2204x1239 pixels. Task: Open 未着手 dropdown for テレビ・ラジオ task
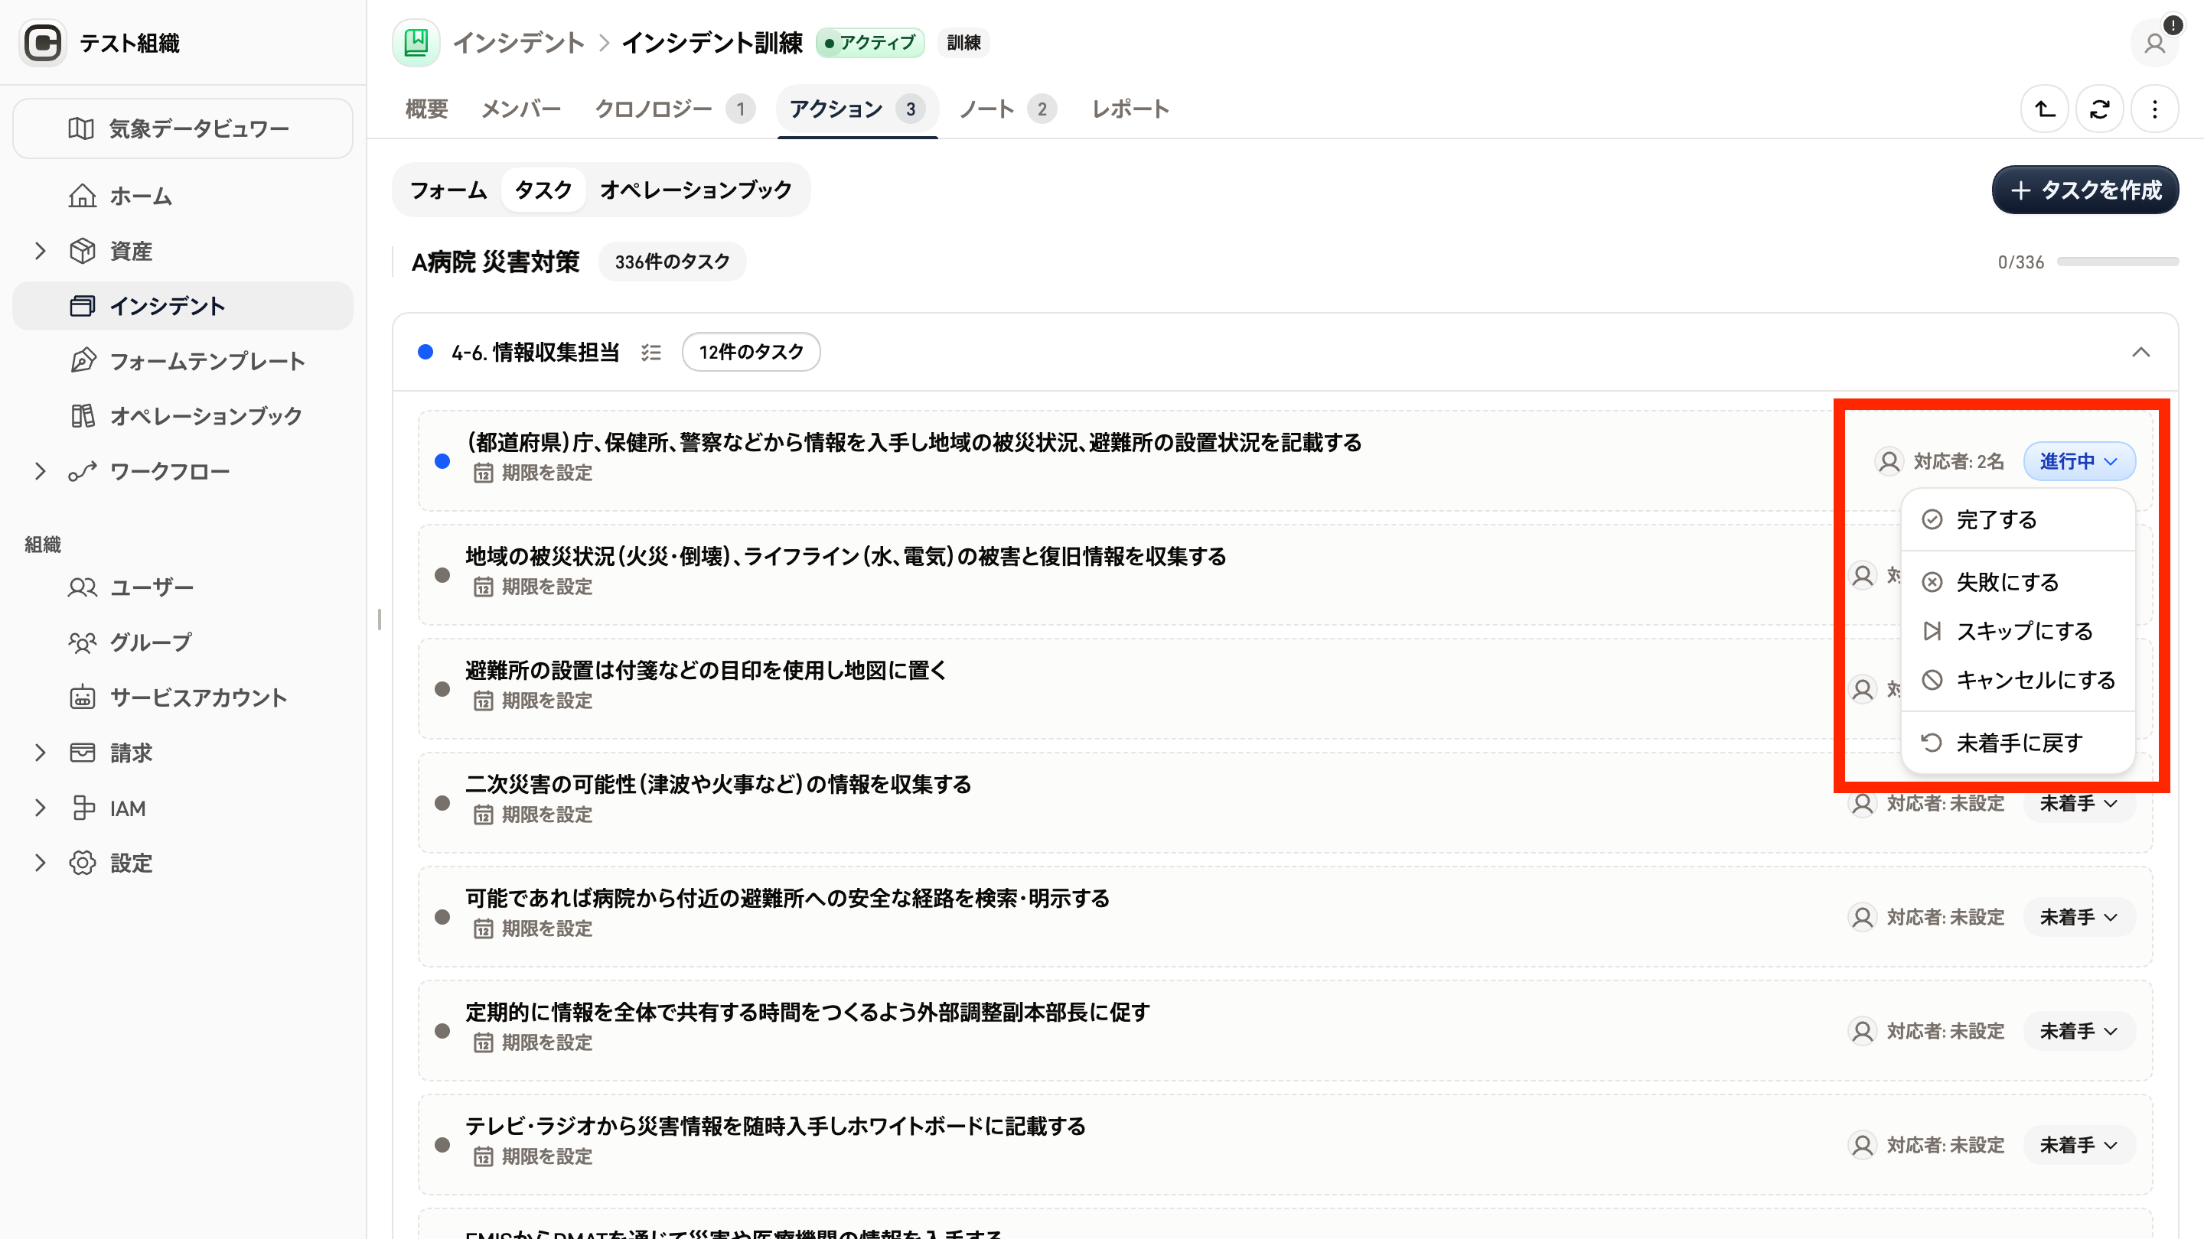point(2079,1145)
